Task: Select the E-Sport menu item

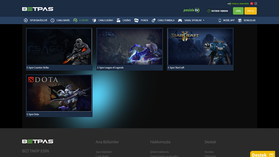Action: tap(84, 20)
